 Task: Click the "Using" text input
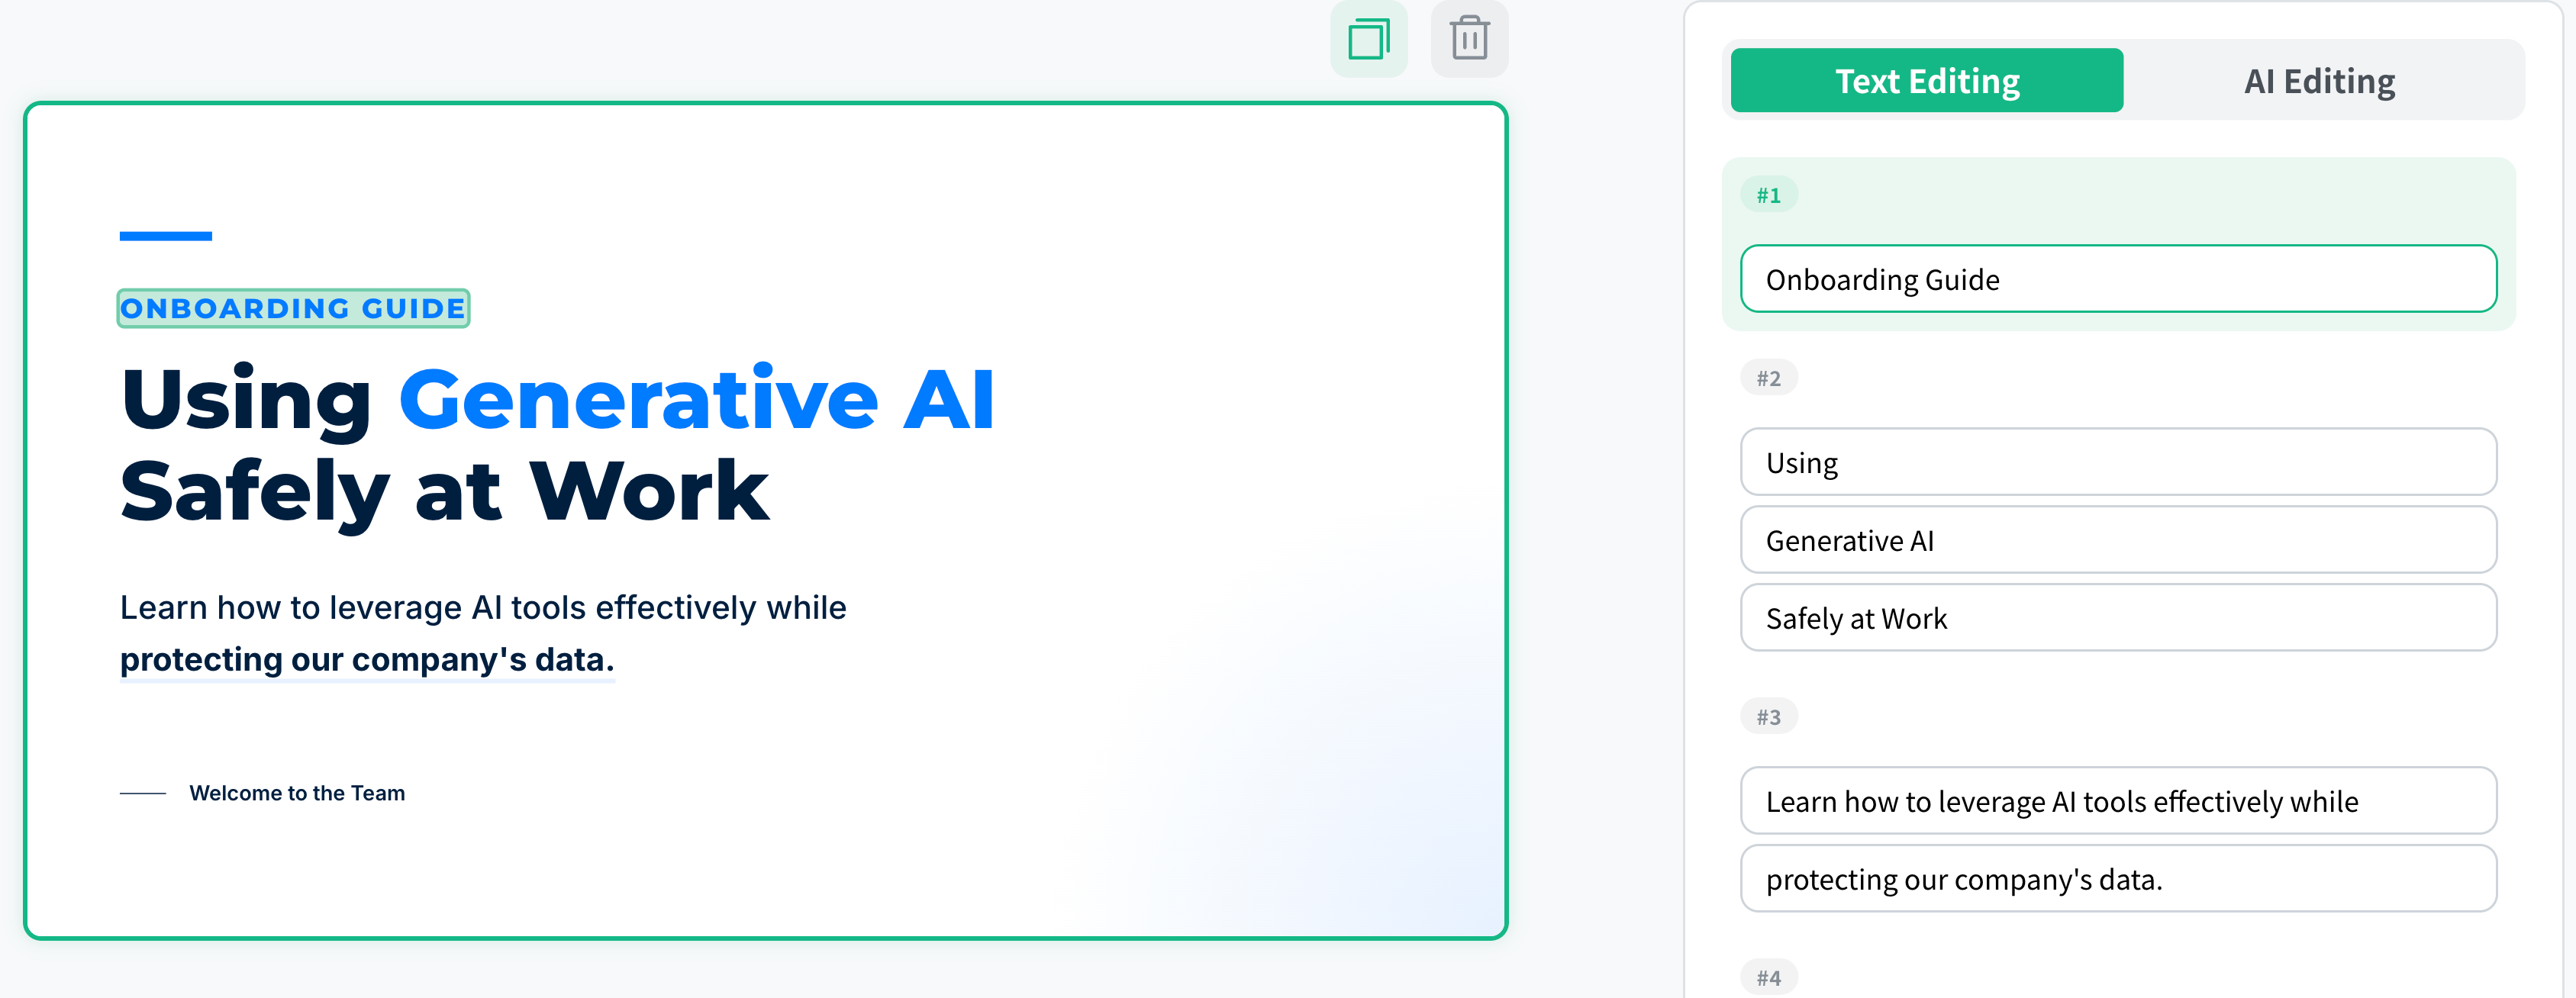2118,462
